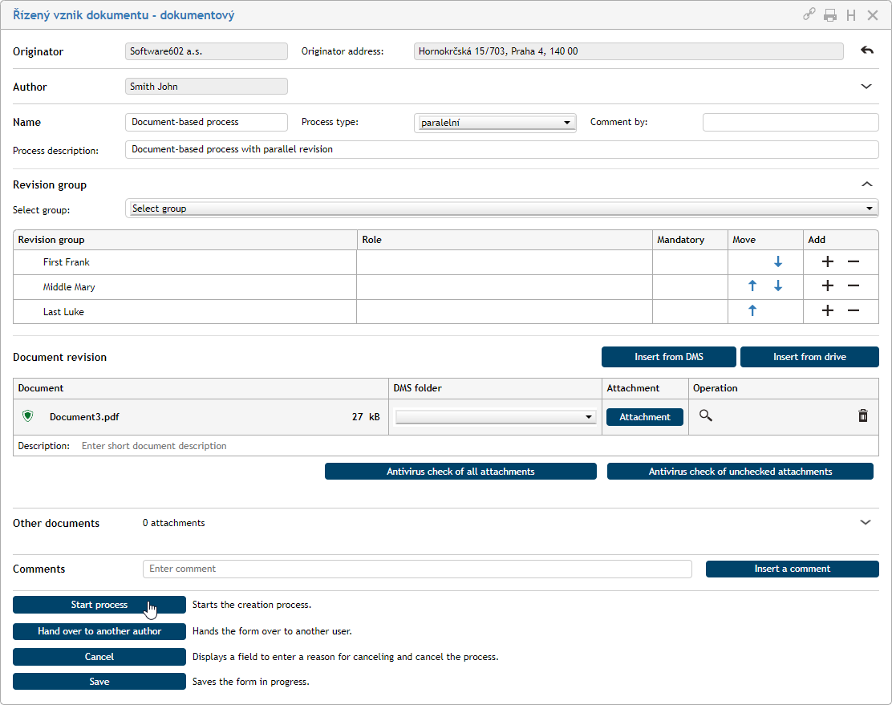Click the link icon in title bar

(x=809, y=15)
